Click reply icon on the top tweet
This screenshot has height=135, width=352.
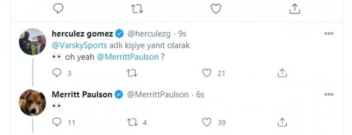click(58, 9)
